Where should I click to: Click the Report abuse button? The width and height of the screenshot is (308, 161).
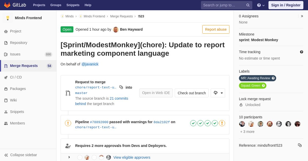coord(216,29)
